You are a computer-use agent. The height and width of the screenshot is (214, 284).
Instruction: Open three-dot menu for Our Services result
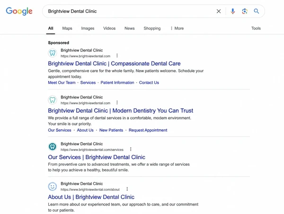(131, 149)
